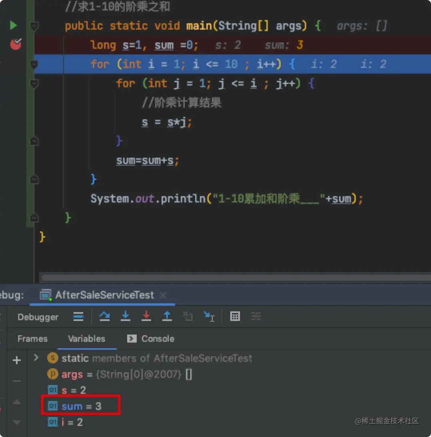Expand the static members of AfterSaleServiceTest node

tap(36, 358)
